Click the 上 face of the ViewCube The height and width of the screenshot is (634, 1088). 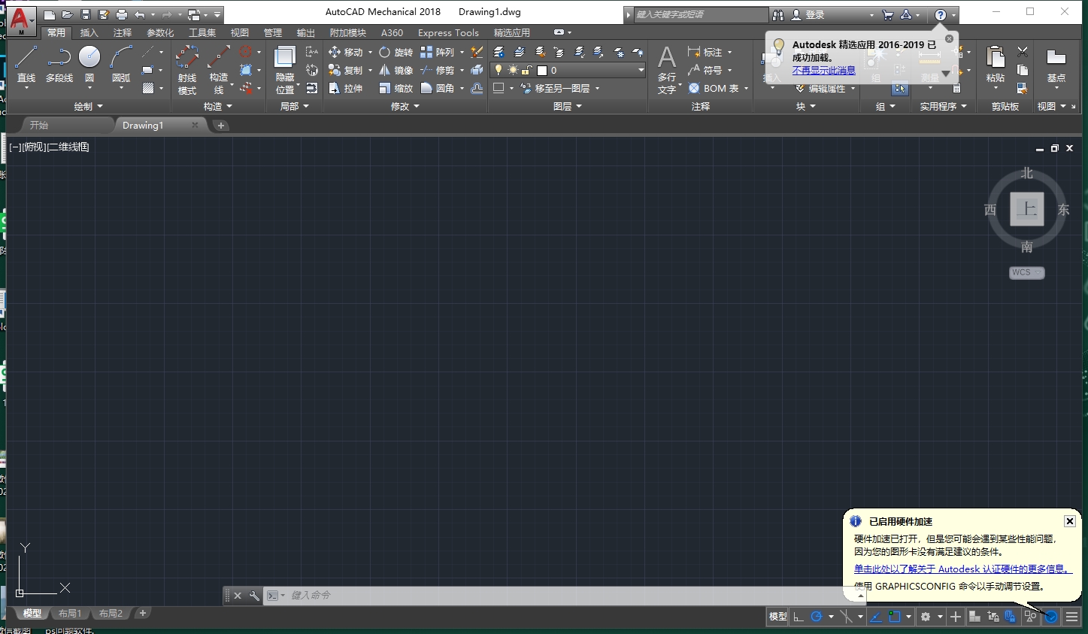[x=1027, y=209]
